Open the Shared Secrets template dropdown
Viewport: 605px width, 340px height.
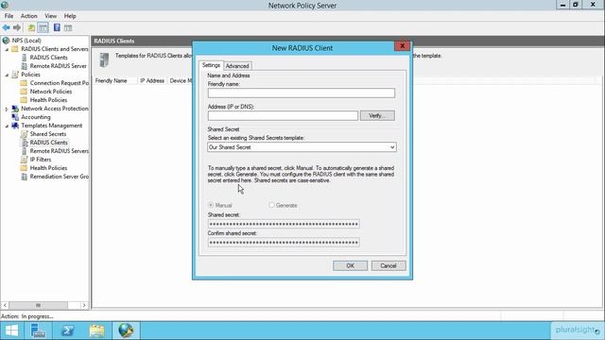click(302, 147)
